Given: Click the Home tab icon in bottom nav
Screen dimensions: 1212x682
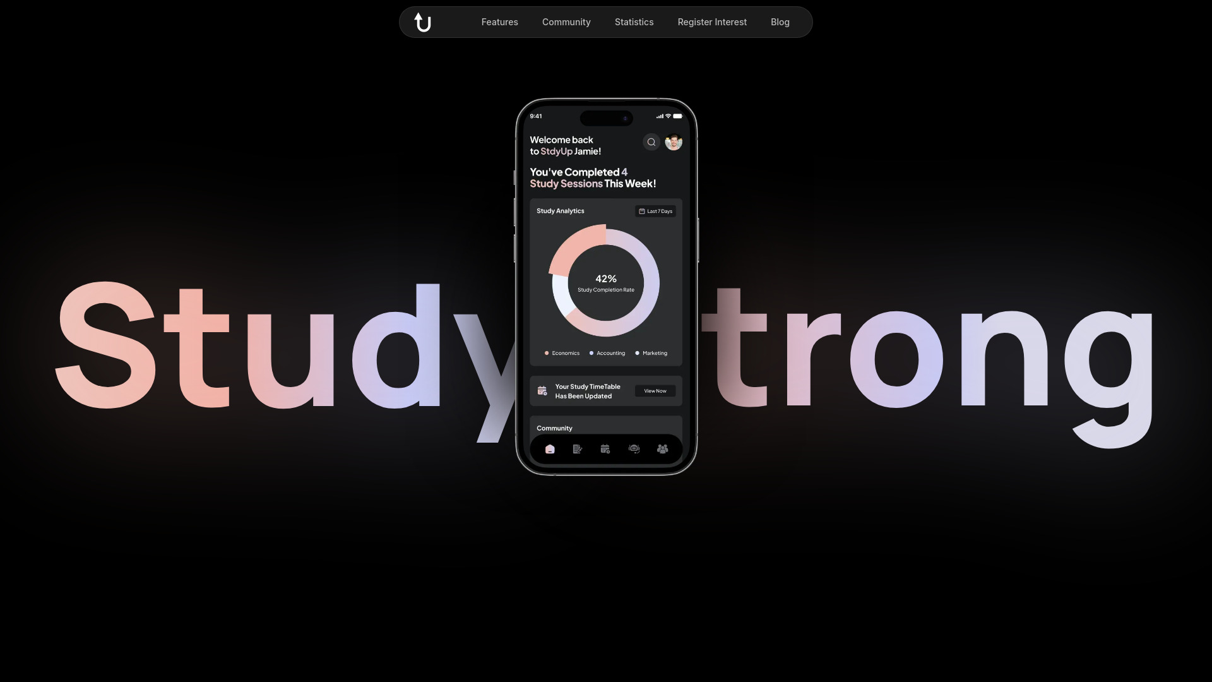Looking at the screenshot, I should 550,449.
